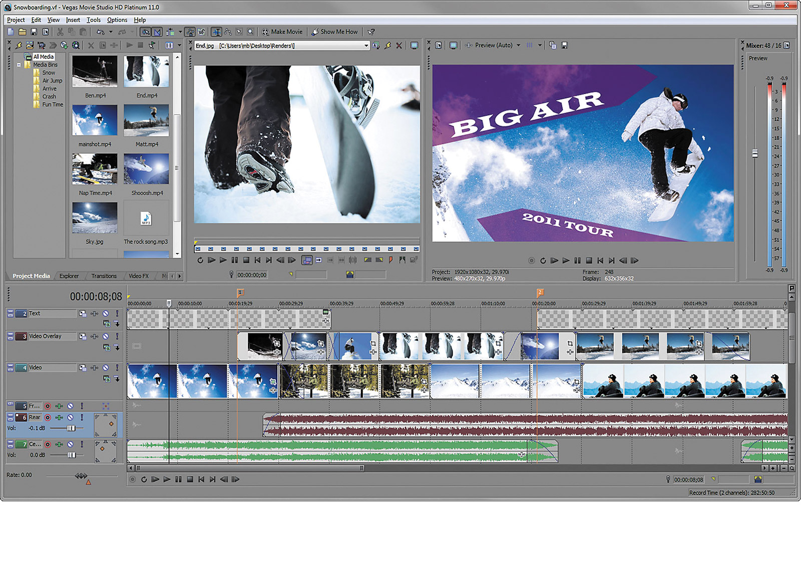Screen dimensions: 801x569
Task: Click the Make Movie button
Action: 282,32
